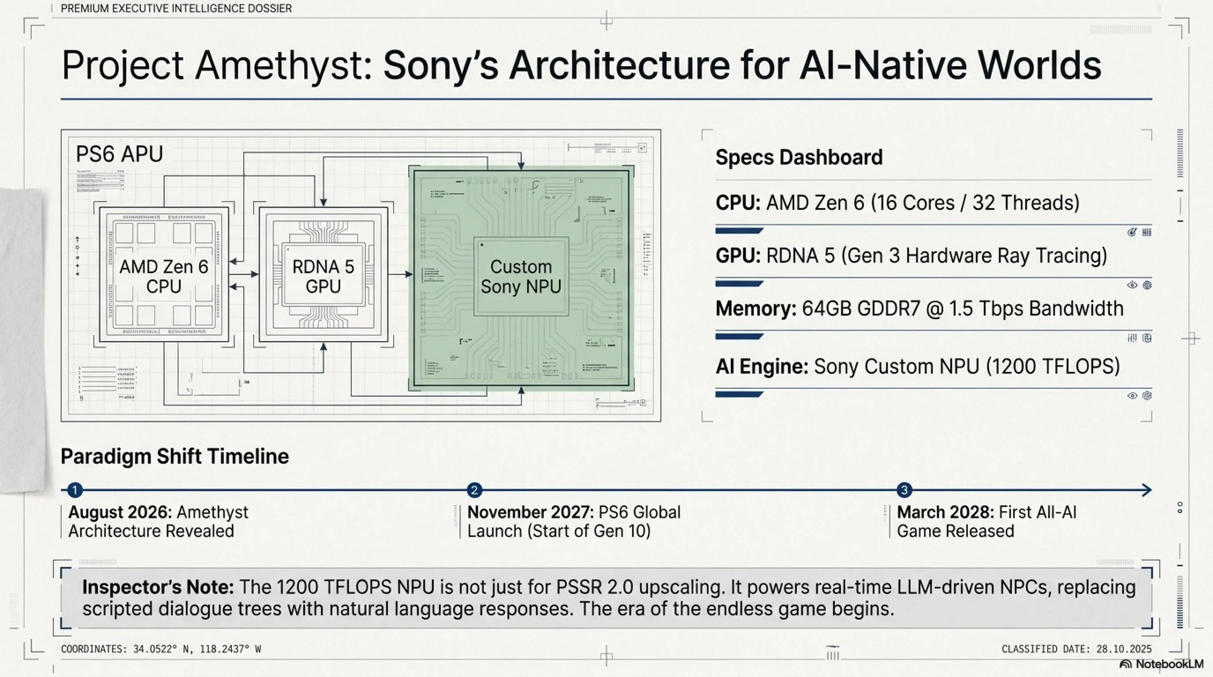Click the gauge icon under the CPU spec row
The height and width of the screenshot is (677, 1213).
(1132, 232)
